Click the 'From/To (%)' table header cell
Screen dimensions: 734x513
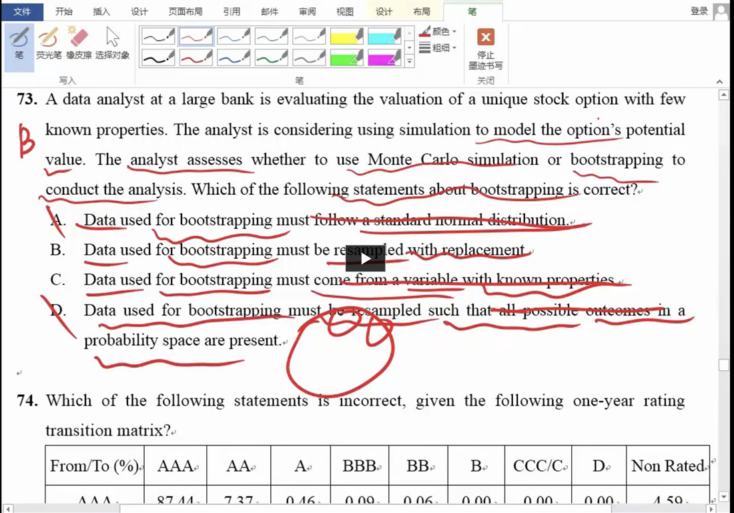pyautogui.click(x=95, y=466)
